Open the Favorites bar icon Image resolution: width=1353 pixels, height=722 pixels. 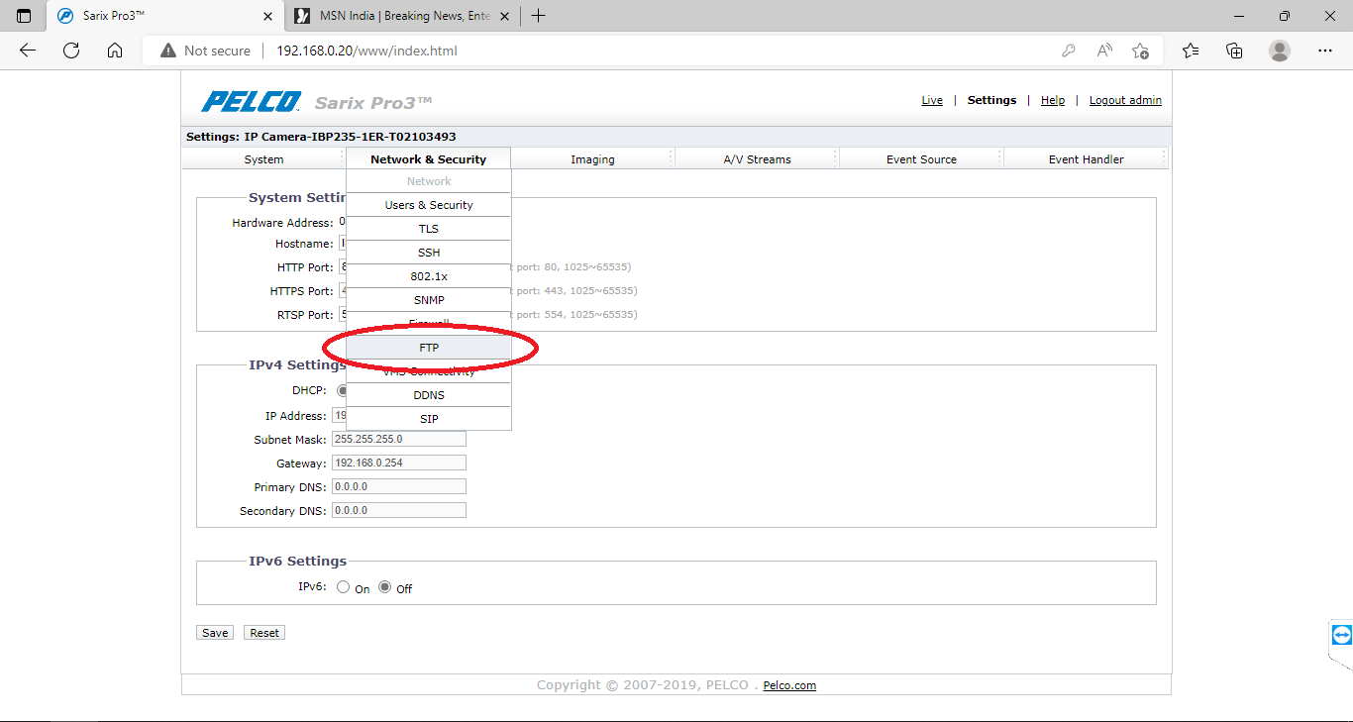(1190, 50)
